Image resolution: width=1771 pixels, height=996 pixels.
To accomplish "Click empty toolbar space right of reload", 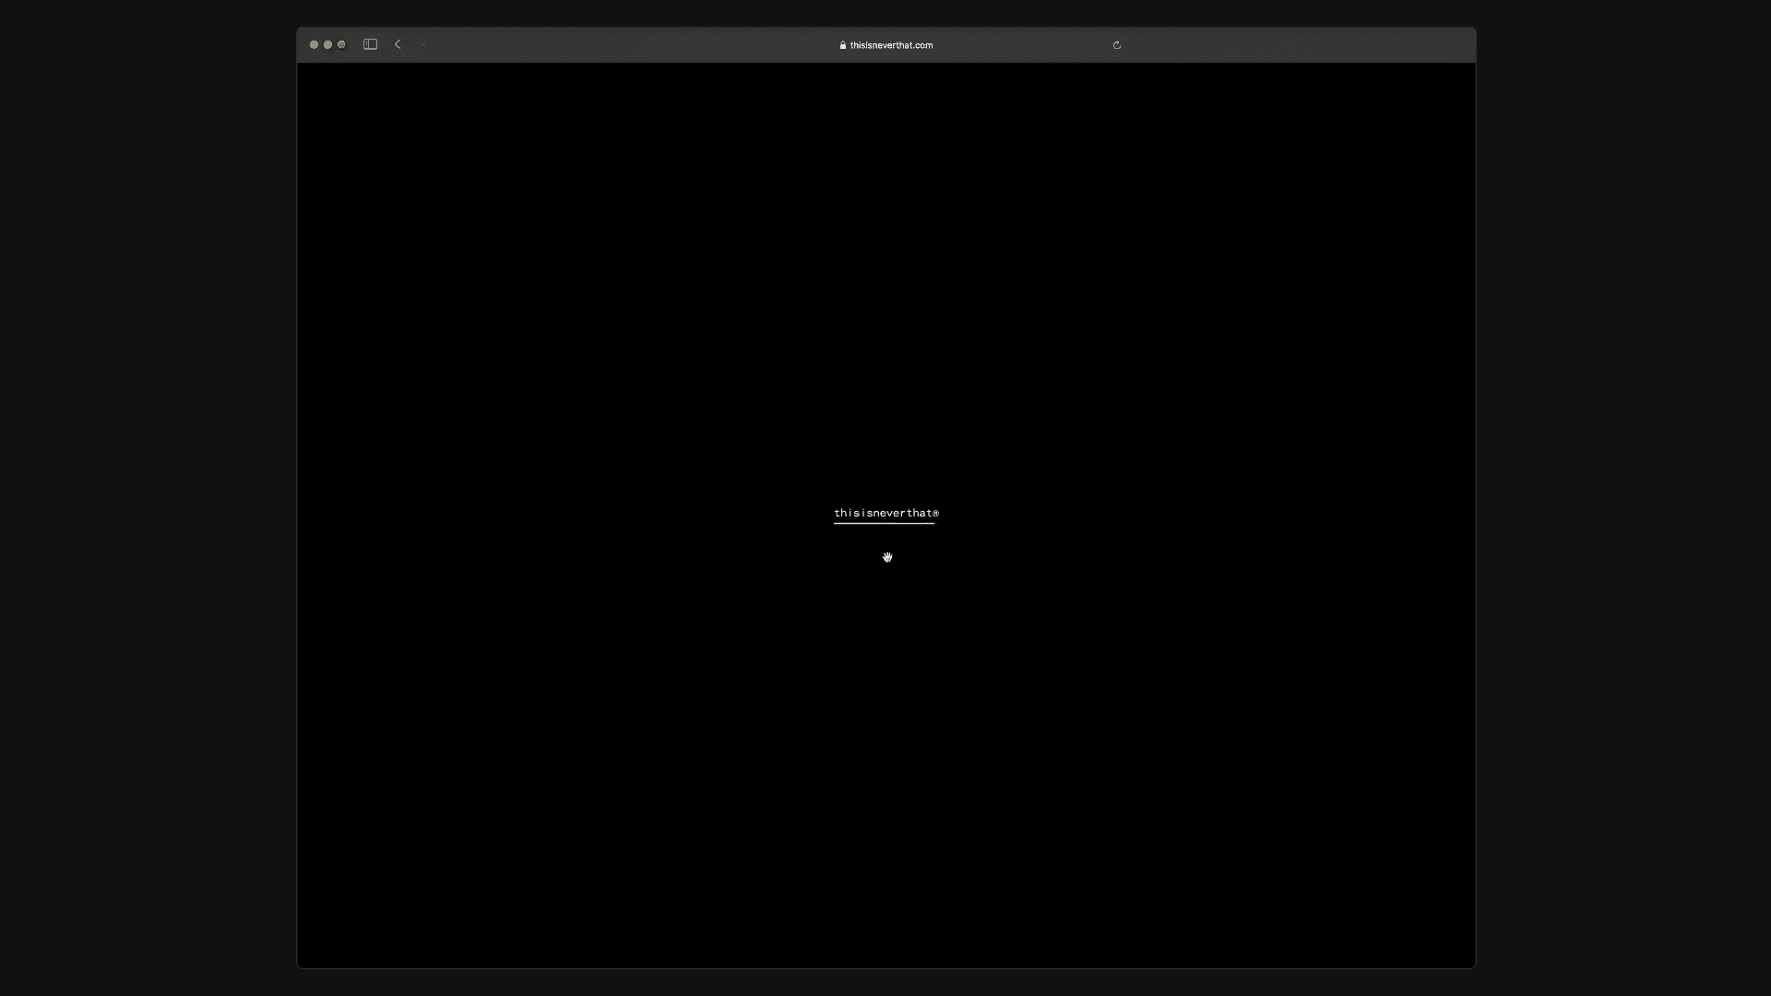I will [x=1291, y=44].
